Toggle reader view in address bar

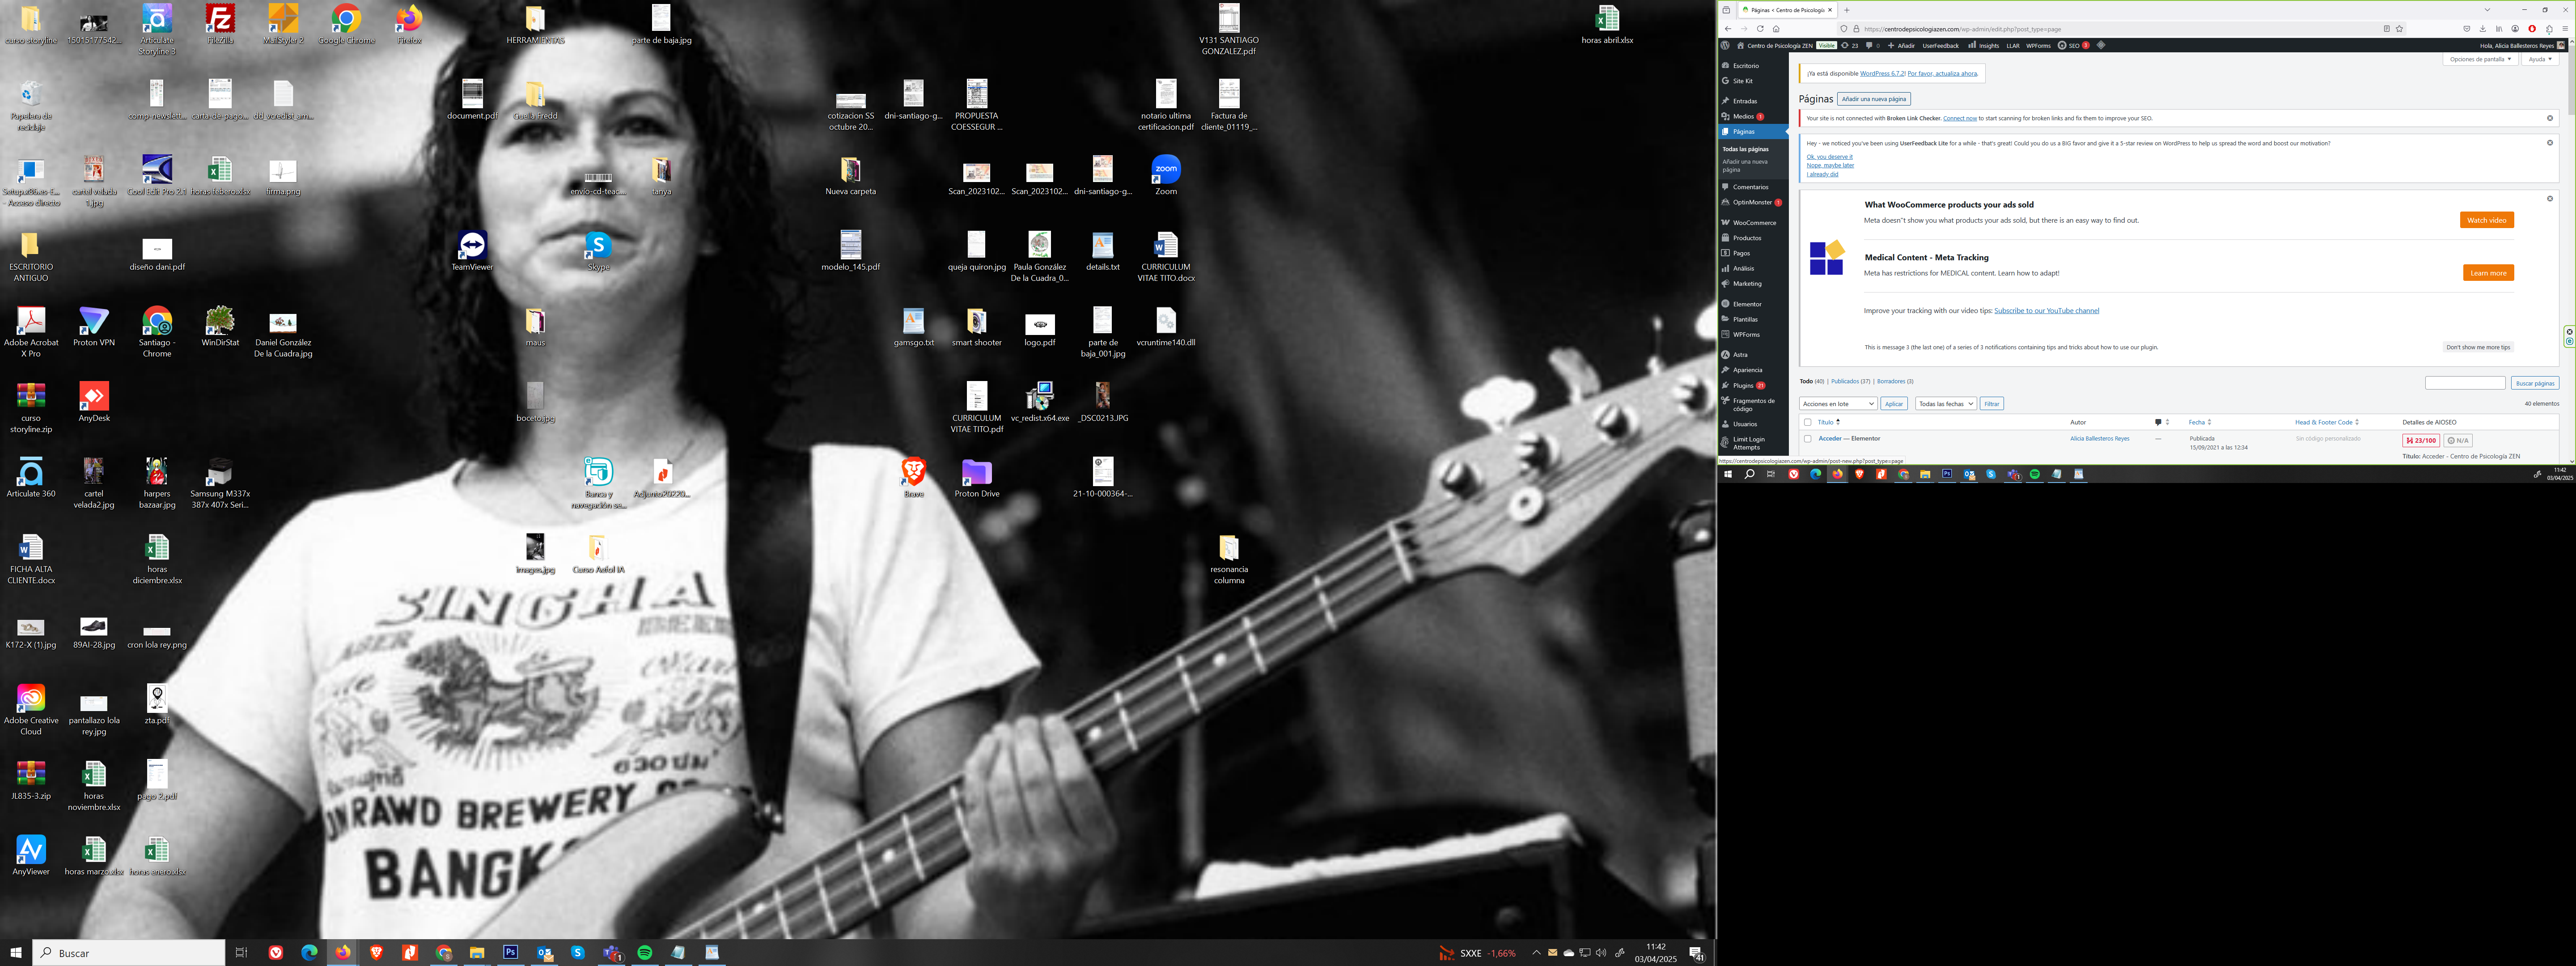coord(2386,29)
